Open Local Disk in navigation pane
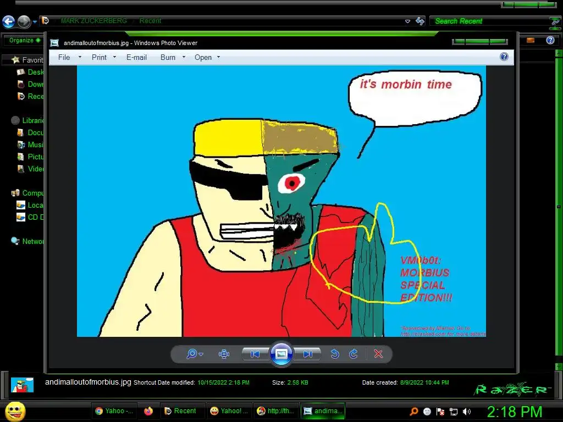Image resolution: width=563 pixels, height=422 pixels. 31,206
